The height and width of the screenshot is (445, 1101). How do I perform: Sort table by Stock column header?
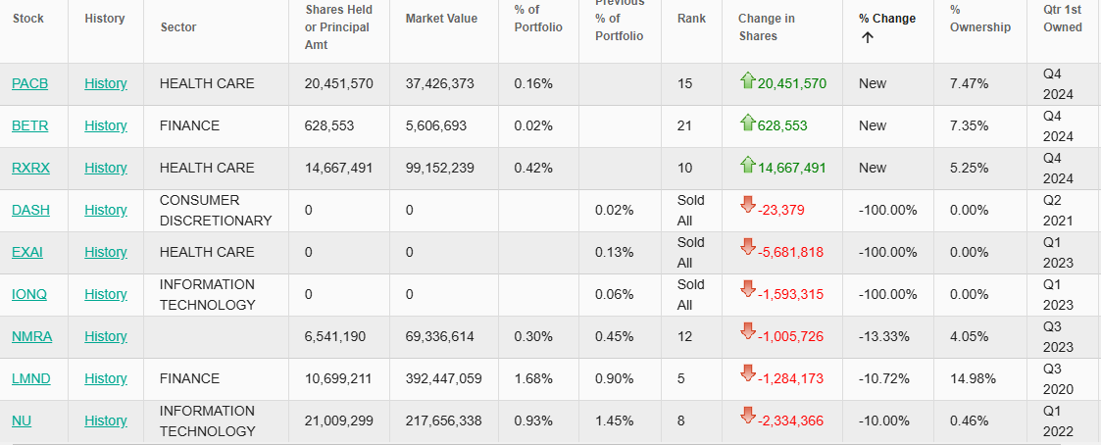(28, 19)
